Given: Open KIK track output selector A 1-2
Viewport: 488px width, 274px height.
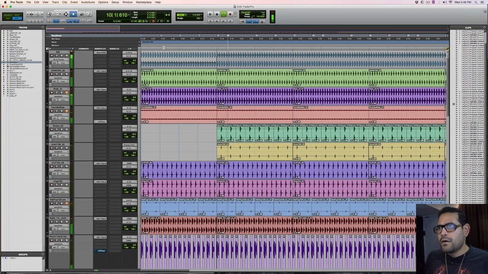Looking at the screenshot, I should [x=130, y=56].
